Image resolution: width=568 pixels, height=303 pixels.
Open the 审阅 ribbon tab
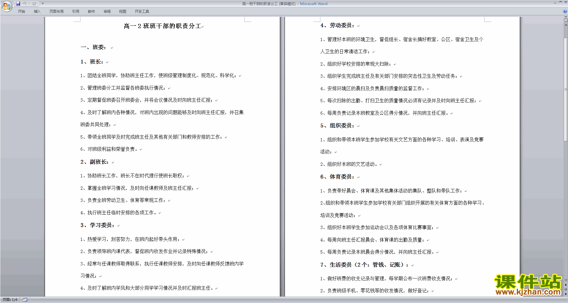pyautogui.click(x=107, y=11)
